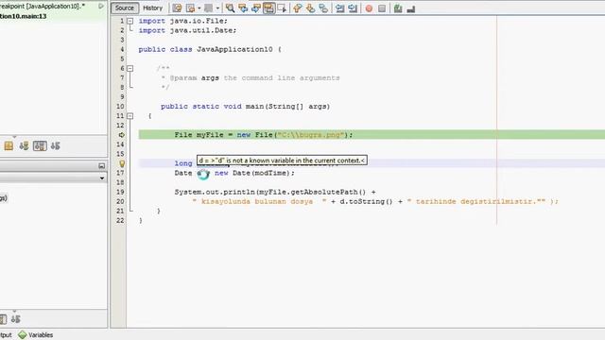
Task: Click System.out.println statement on line 19
Action: (275, 192)
